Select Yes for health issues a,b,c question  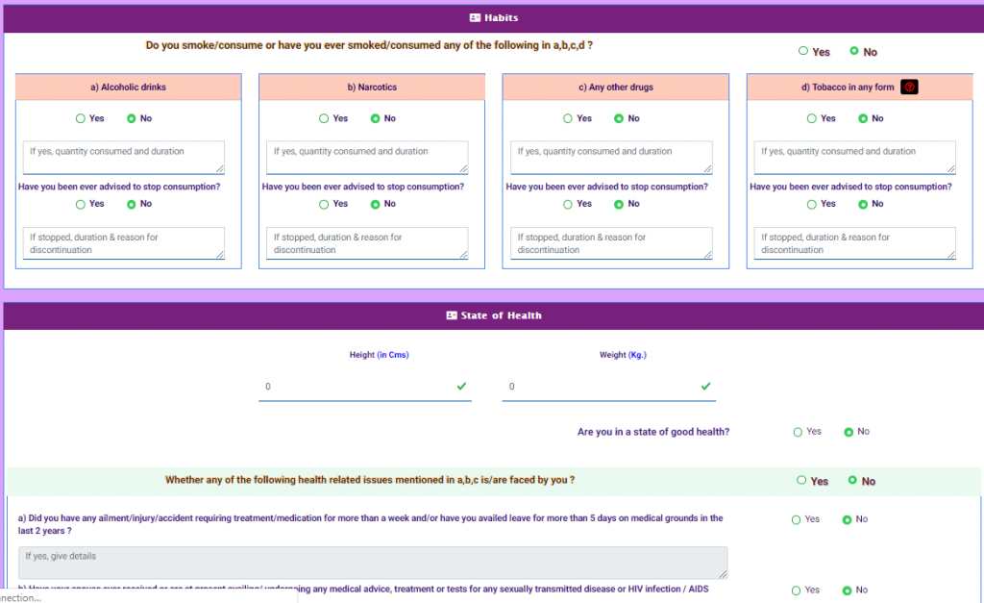point(801,480)
